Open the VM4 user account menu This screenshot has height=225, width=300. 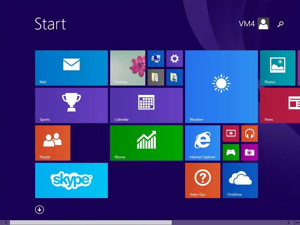click(254, 23)
